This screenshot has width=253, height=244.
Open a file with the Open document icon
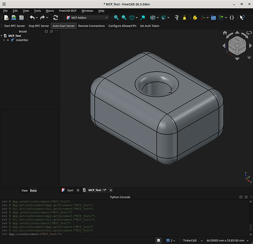coord(14,18)
